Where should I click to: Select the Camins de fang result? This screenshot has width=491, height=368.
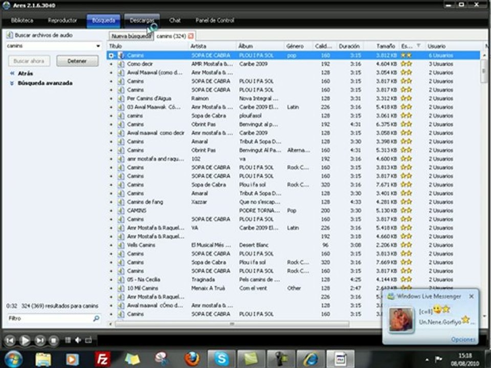coord(294,202)
